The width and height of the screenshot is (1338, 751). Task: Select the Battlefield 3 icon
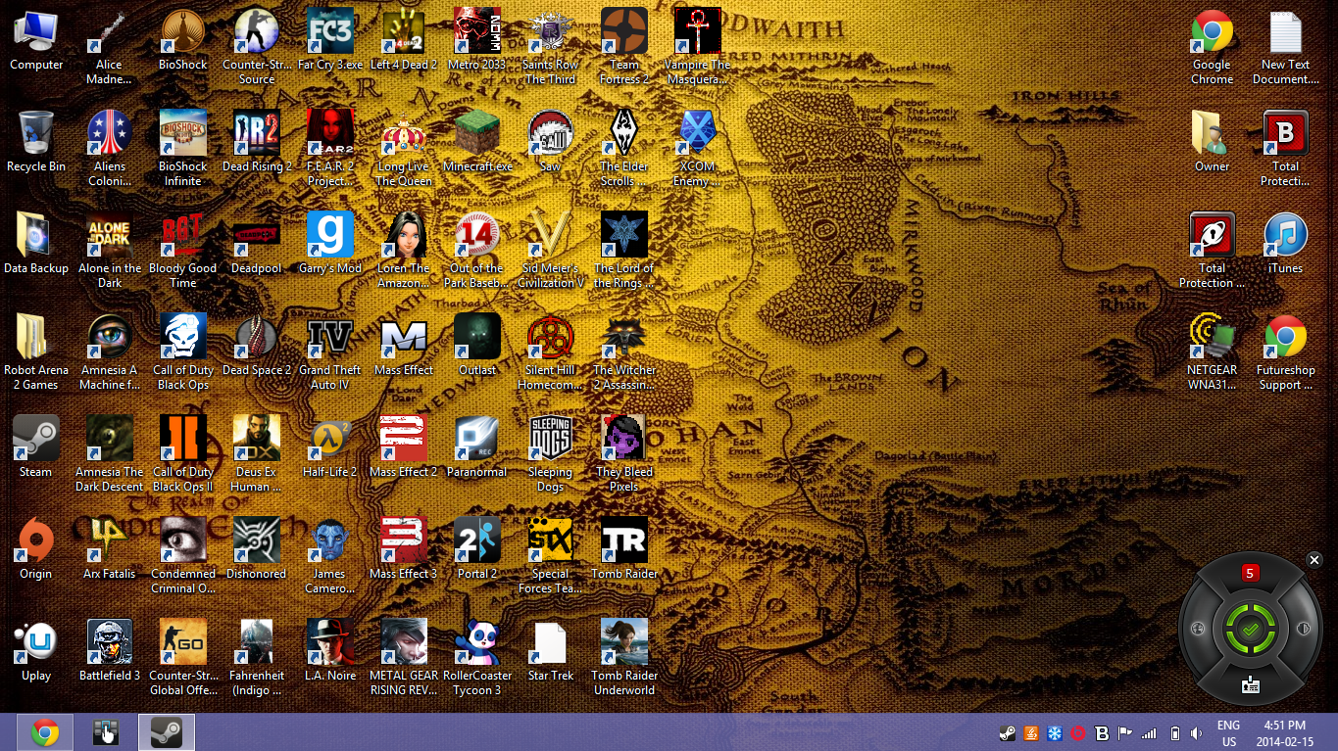point(110,650)
